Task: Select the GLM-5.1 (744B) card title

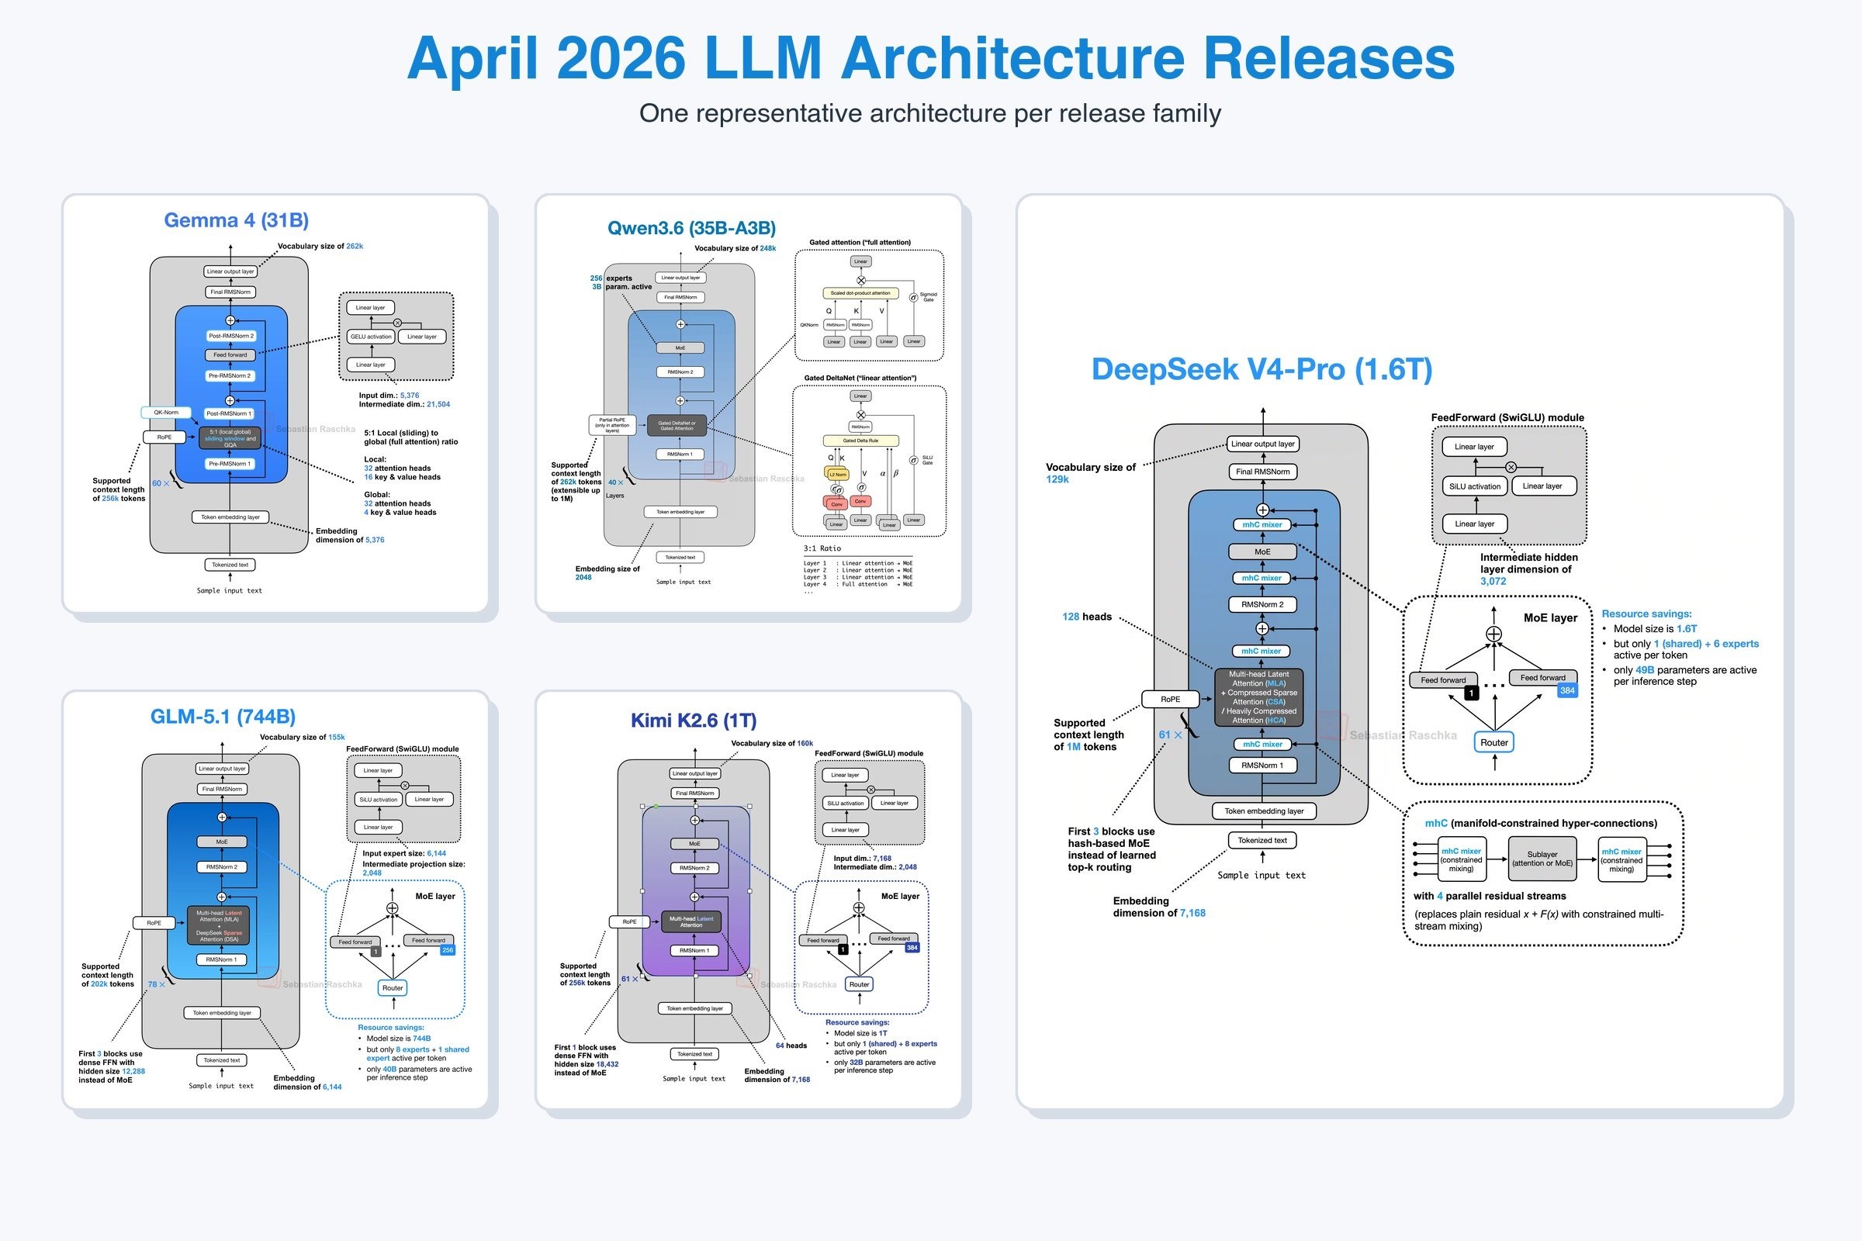Action: point(223,716)
